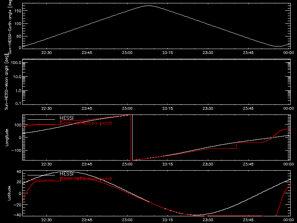The image size is (297, 223).
Task: Click red legend line sample in Latitude plot
Action: (x=41, y=180)
